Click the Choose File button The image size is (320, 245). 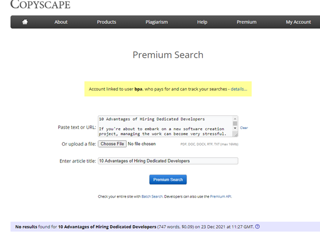pyautogui.click(x=112, y=144)
